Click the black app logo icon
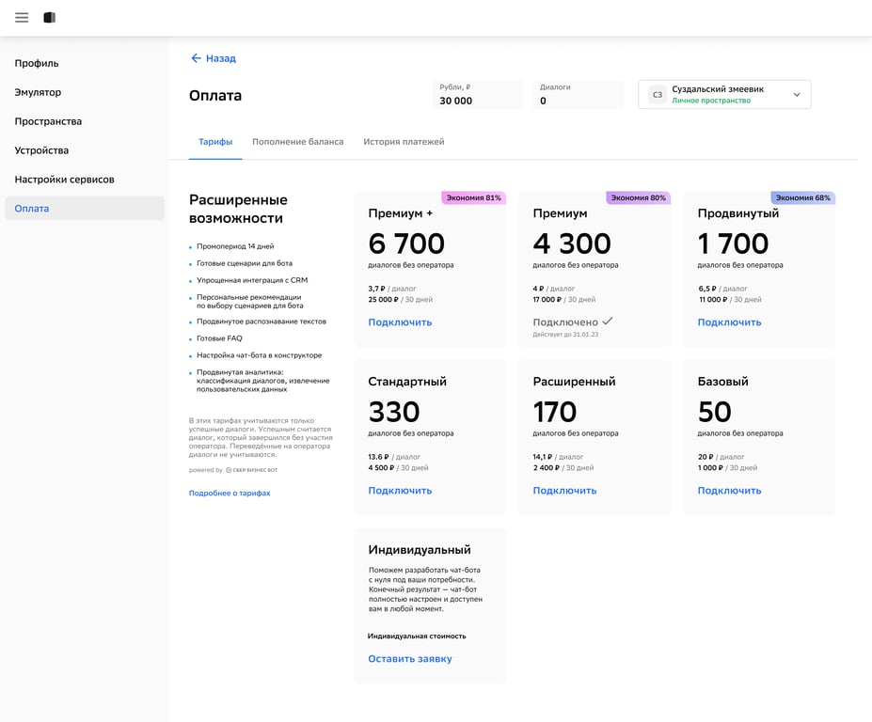The height and width of the screenshot is (722, 872). point(50,18)
